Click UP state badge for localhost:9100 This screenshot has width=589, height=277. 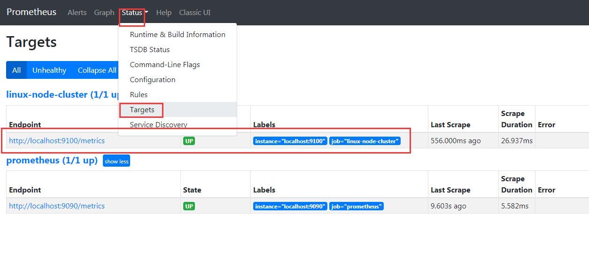189,141
